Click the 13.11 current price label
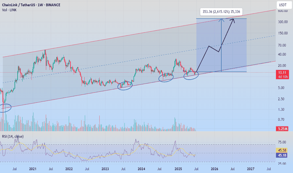This screenshot has height=173, width=293. [282, 73]
